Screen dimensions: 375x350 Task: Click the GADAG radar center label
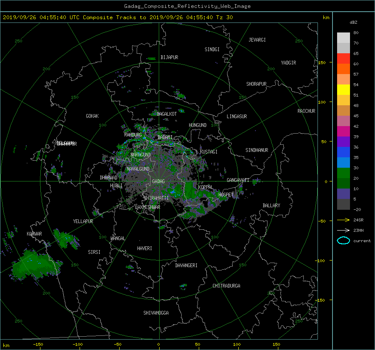(159, 181)
